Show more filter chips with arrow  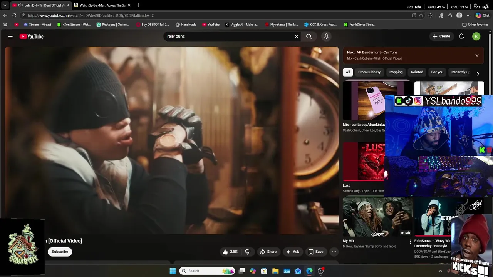(x=478, y=73)
